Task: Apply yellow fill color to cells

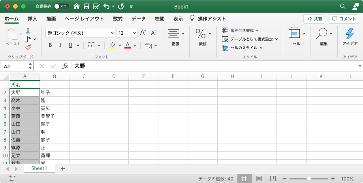Action: tap(113, 45)
